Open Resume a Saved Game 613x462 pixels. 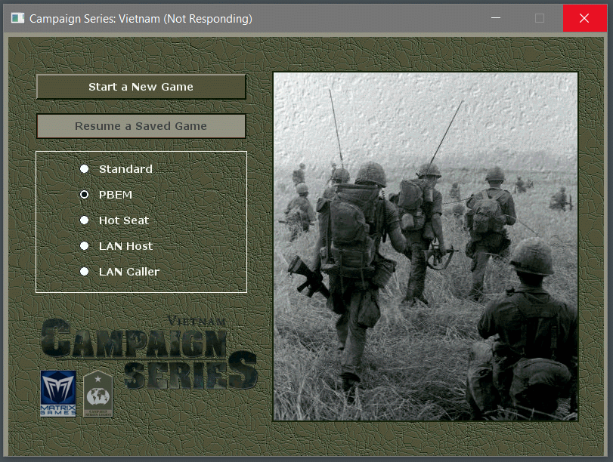coord(141,126)
